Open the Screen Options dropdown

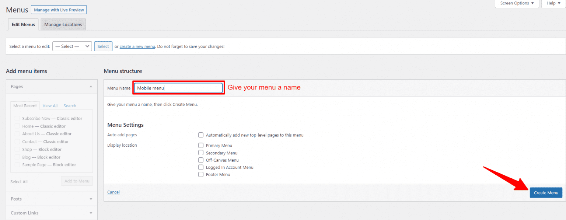click(x=517, y=3)
